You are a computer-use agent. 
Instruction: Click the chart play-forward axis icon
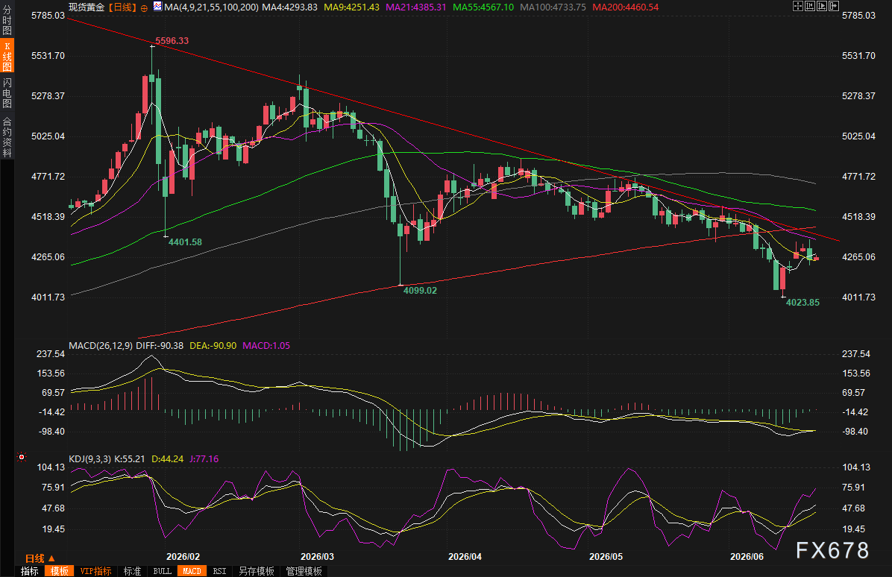tap(822, 6)
